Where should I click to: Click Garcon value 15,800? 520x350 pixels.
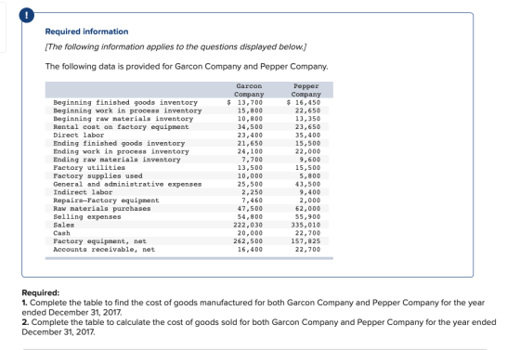250,110
